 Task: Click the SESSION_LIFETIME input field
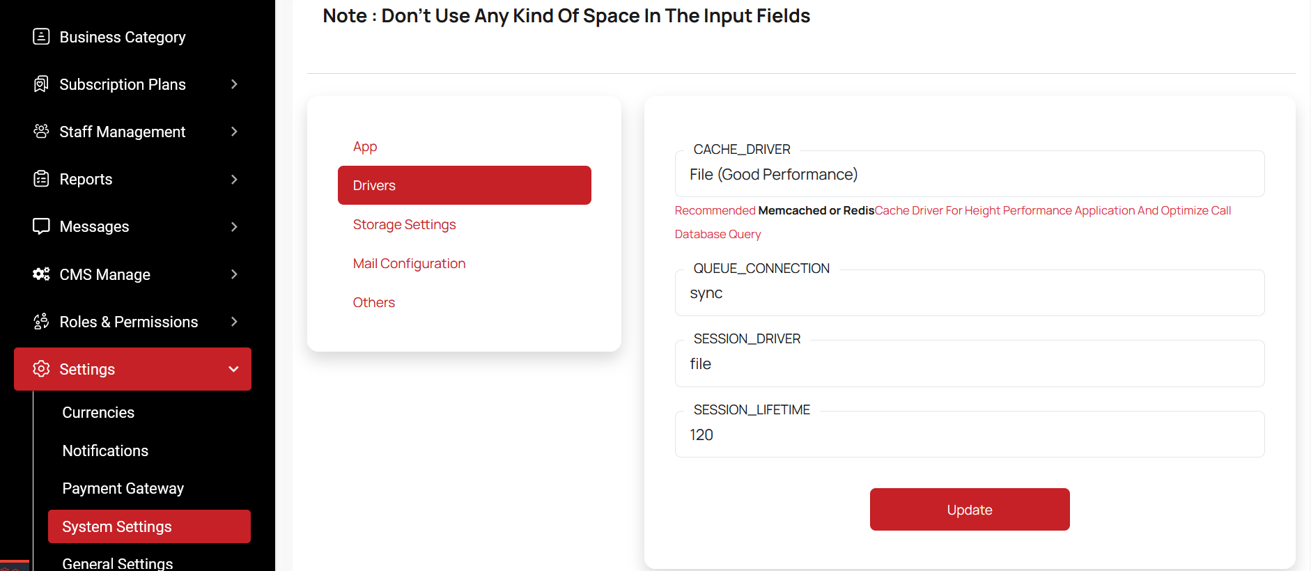[x=969, y=435]
